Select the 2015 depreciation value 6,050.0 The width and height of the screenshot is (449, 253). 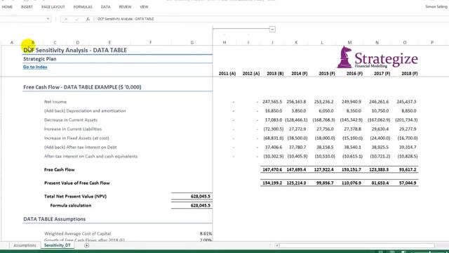tap(326, 111)
